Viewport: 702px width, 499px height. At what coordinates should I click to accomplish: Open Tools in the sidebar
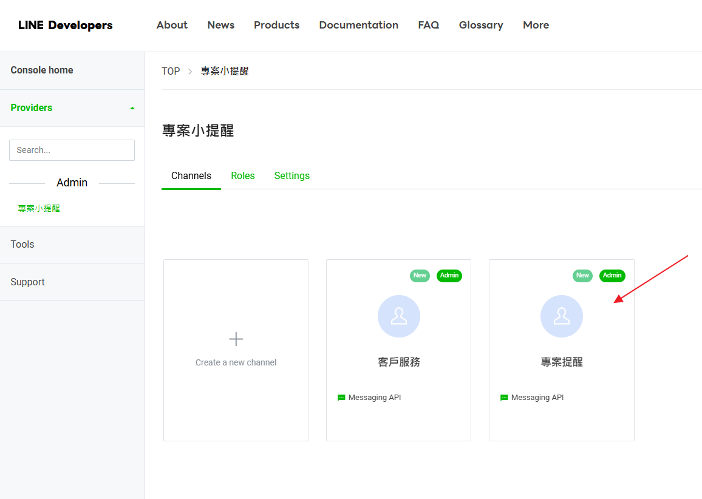[x=72, y=245]
